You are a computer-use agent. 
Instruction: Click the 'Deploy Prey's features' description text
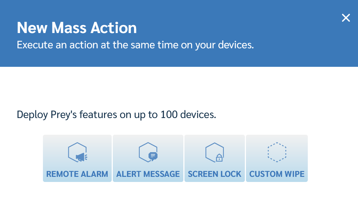116,115
